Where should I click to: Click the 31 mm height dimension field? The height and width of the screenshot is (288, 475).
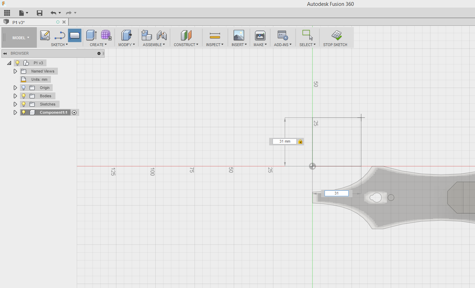coord(285,141)
